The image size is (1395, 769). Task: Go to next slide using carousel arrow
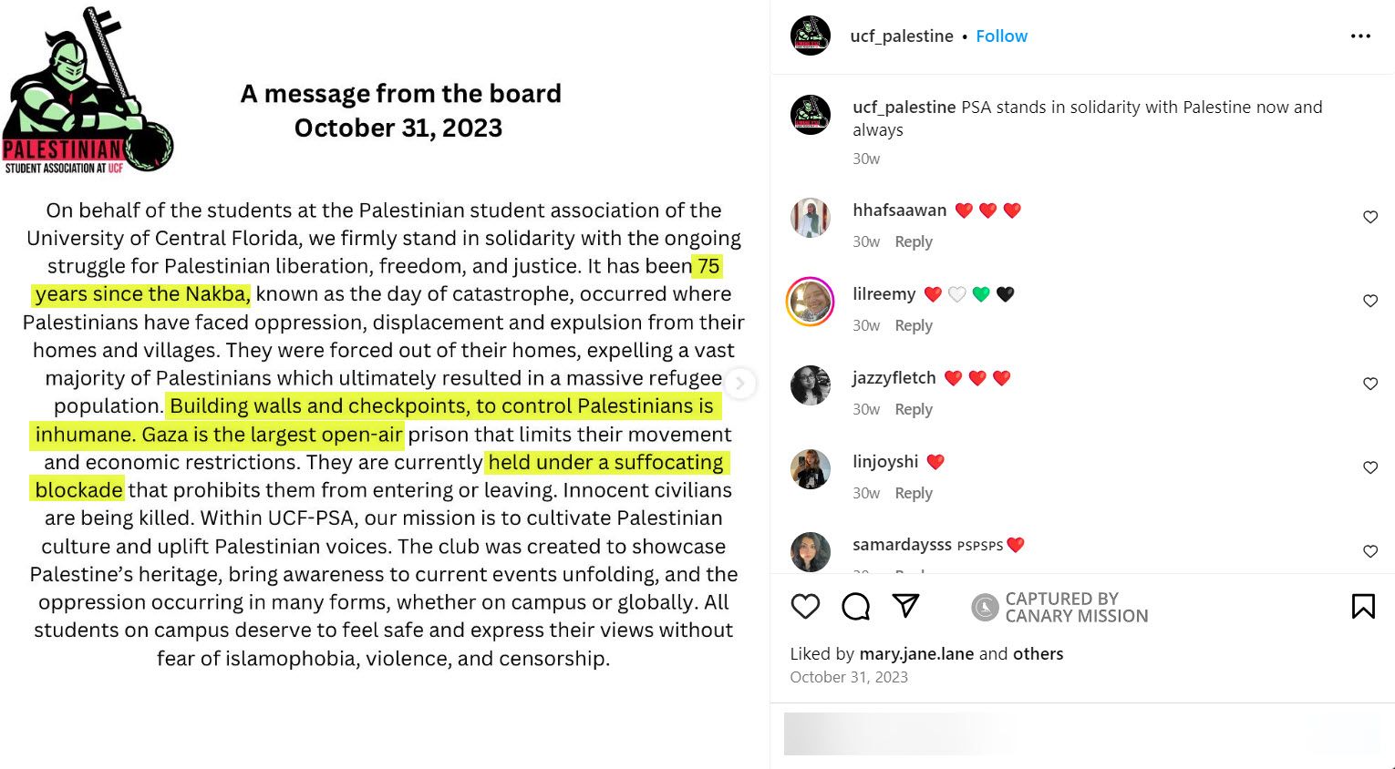coord(740,384)
